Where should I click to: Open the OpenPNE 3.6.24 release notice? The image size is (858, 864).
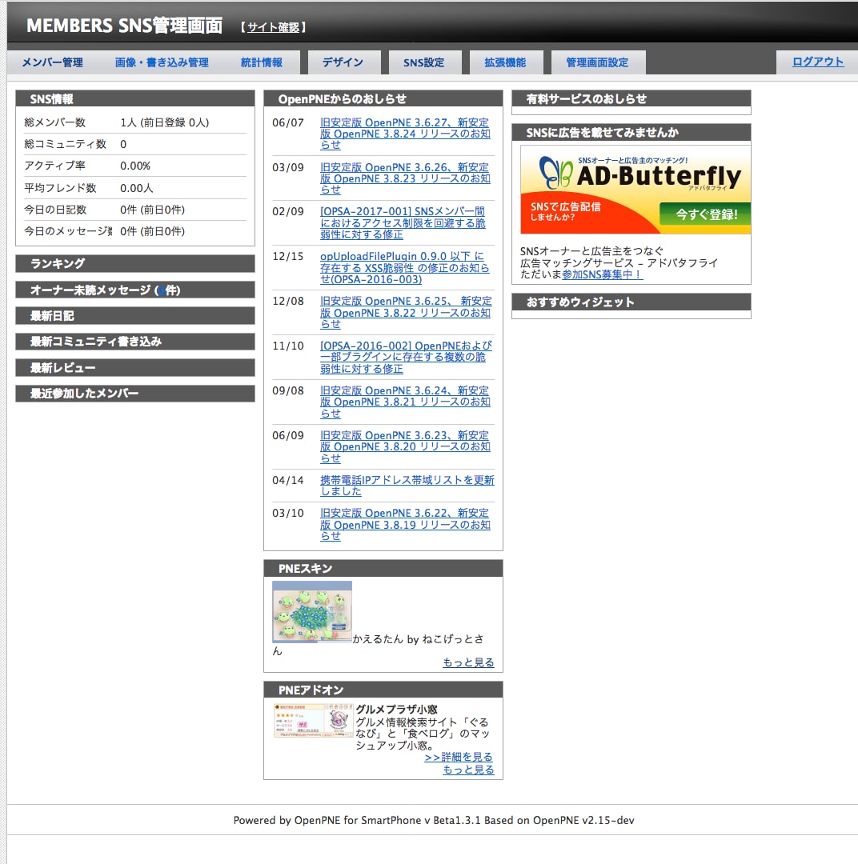click(x=405, y=402)
